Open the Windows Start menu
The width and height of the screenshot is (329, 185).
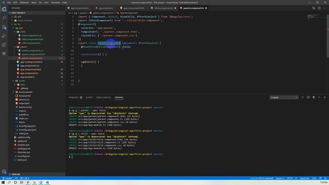[3, 182]
